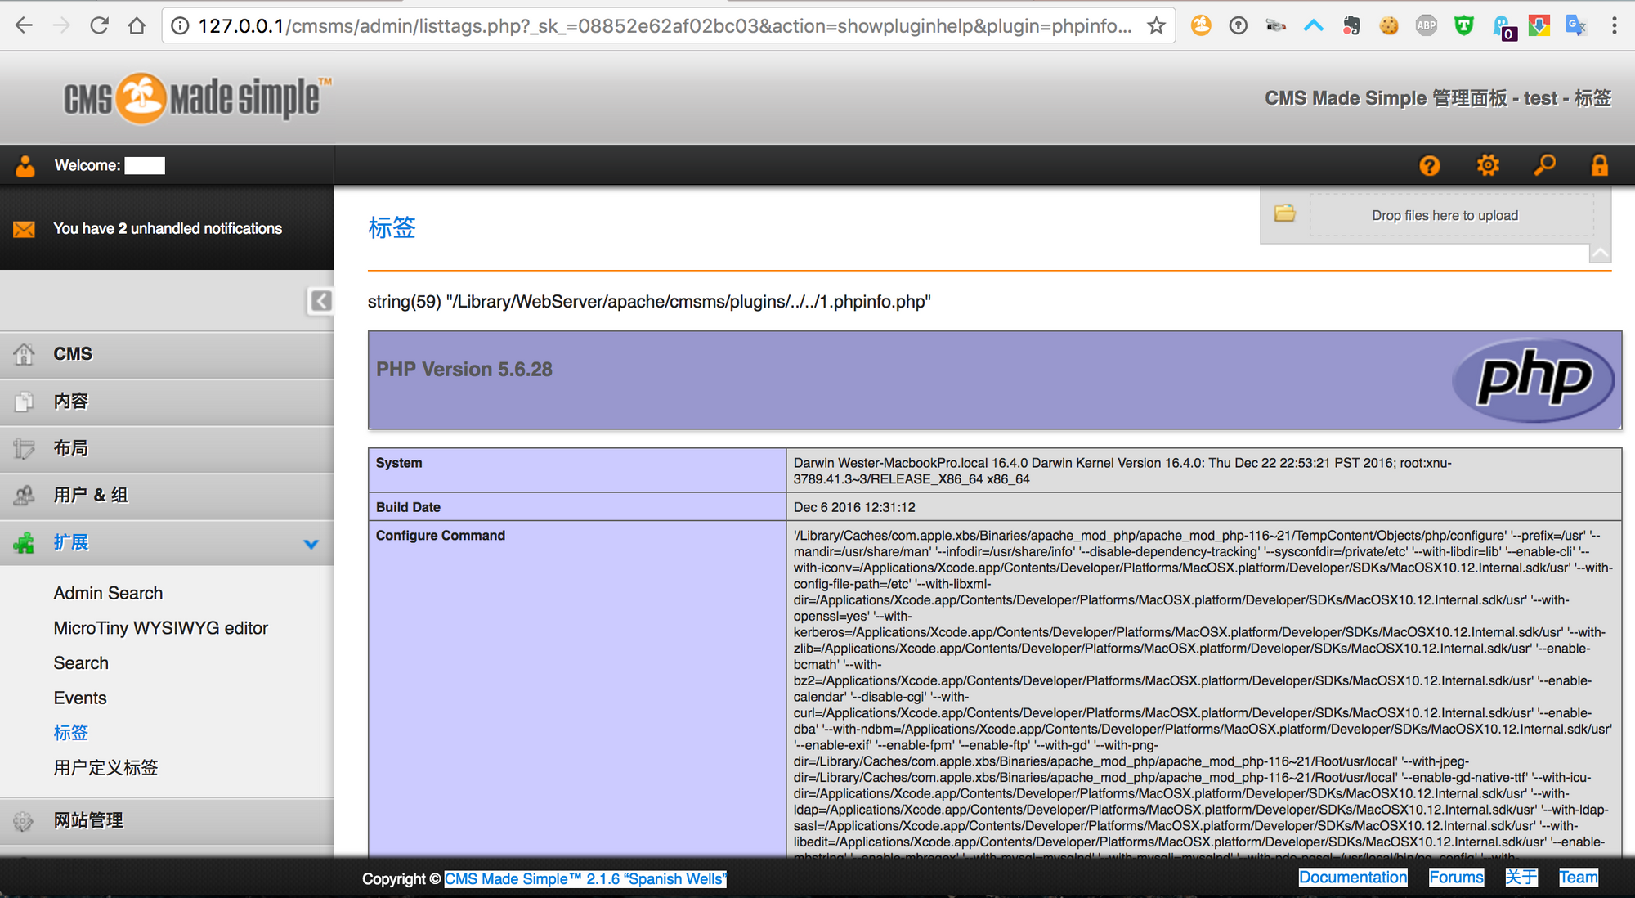Log out using the padlock icon
The height and width of the screenshot is (898, 1635).
coord(1600,165)
